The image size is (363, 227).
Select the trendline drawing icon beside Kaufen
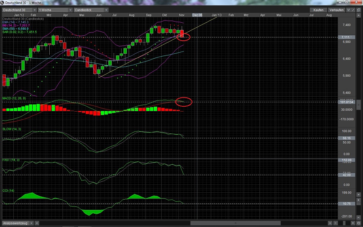coord(353,10)
